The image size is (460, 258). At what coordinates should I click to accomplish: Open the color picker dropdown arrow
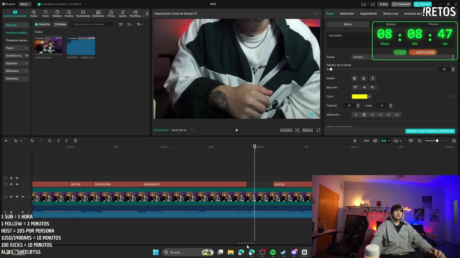(369, 96)
